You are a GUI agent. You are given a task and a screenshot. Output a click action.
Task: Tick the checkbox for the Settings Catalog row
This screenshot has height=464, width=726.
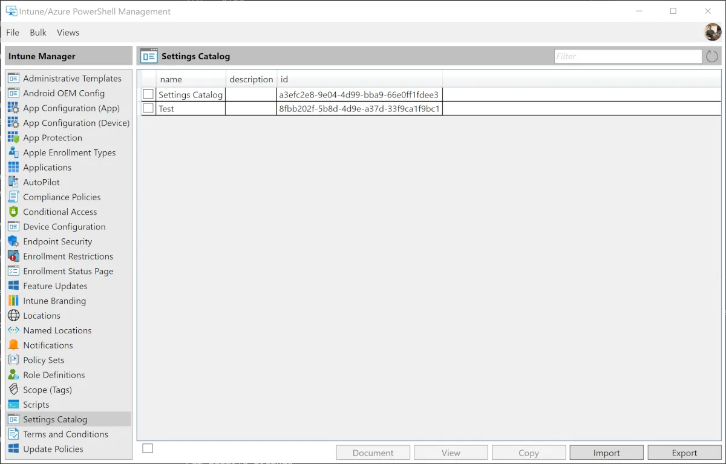point(148,94)
